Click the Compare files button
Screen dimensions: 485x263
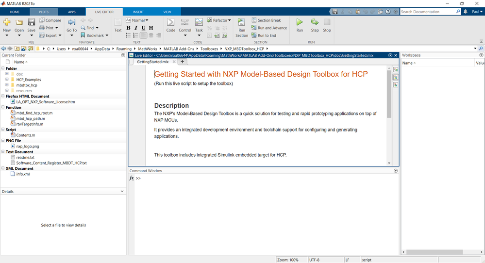pos(50,20)
